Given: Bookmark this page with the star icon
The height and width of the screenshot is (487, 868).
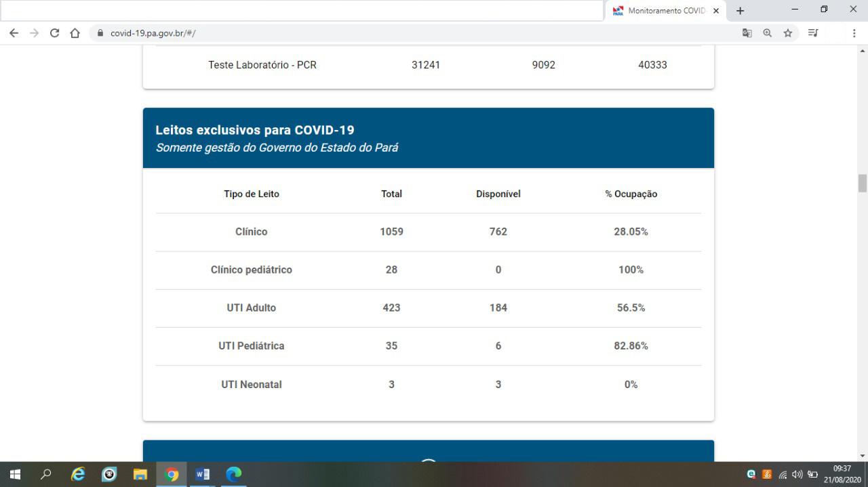Looking at the screenshot, I should (x=788, y=33).
